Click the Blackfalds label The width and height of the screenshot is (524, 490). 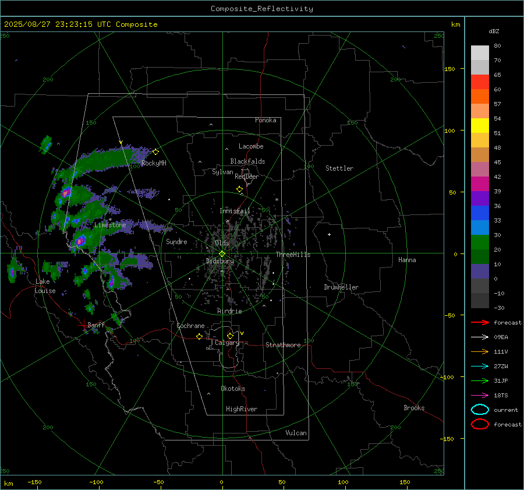pos(247,161)
